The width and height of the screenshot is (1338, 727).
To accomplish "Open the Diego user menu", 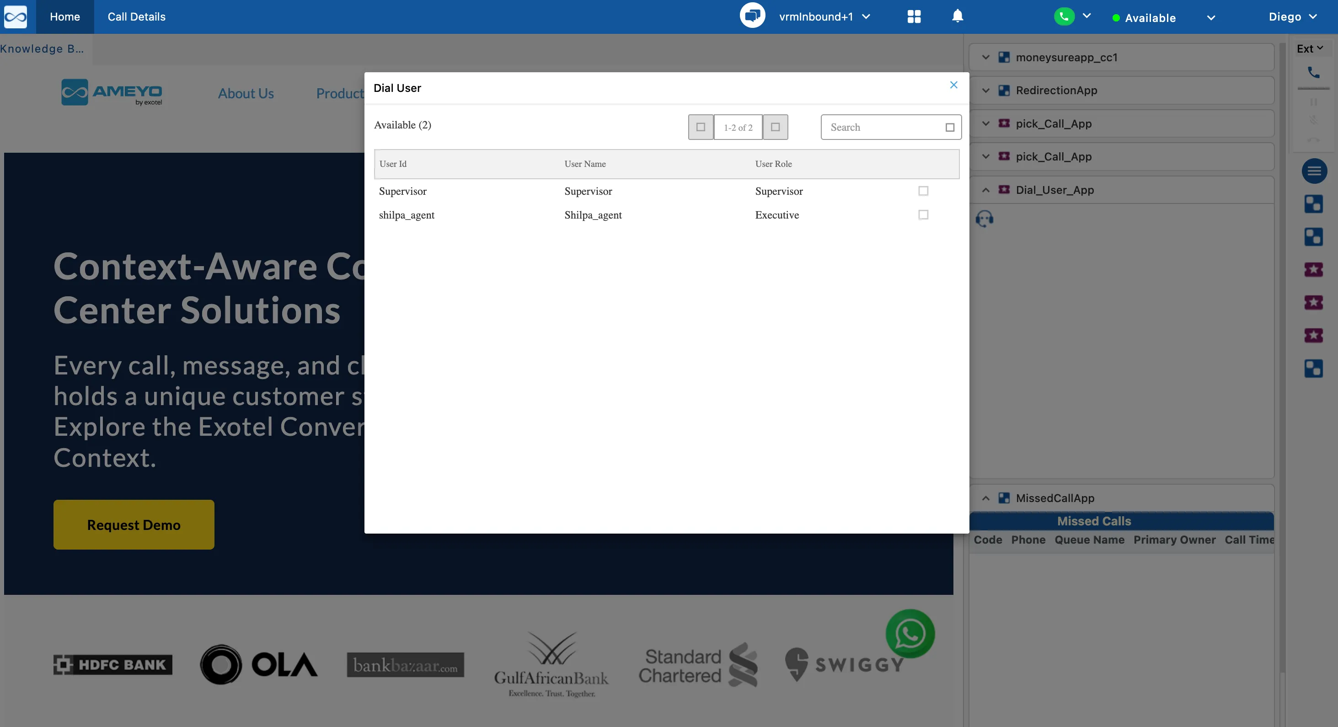I will (x=1292, y=16).
